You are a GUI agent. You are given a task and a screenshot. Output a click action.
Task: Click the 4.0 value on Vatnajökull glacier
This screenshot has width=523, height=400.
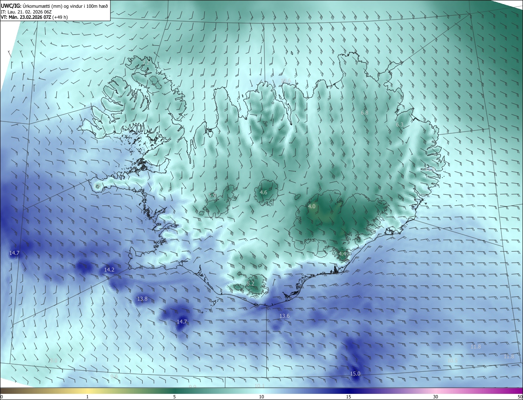312,207
